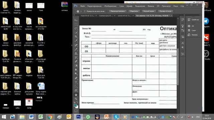Open the Окно menu
The height and width of the screenshot is (120, 214).
pos(176,6)
